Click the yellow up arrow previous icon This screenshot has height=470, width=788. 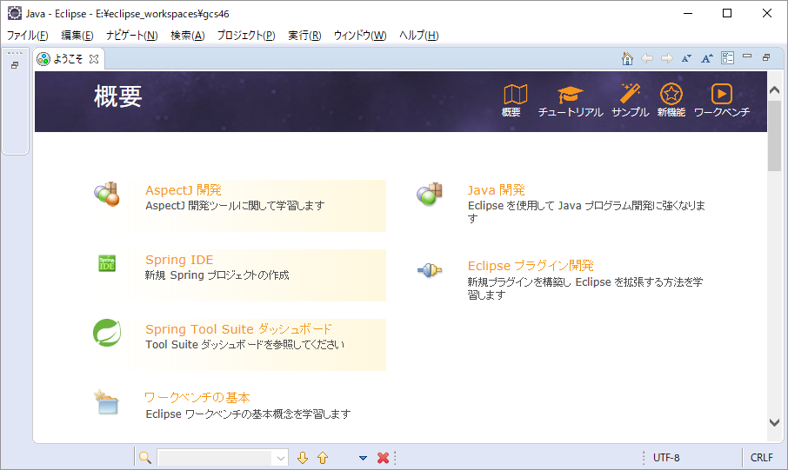click(323, 458)
